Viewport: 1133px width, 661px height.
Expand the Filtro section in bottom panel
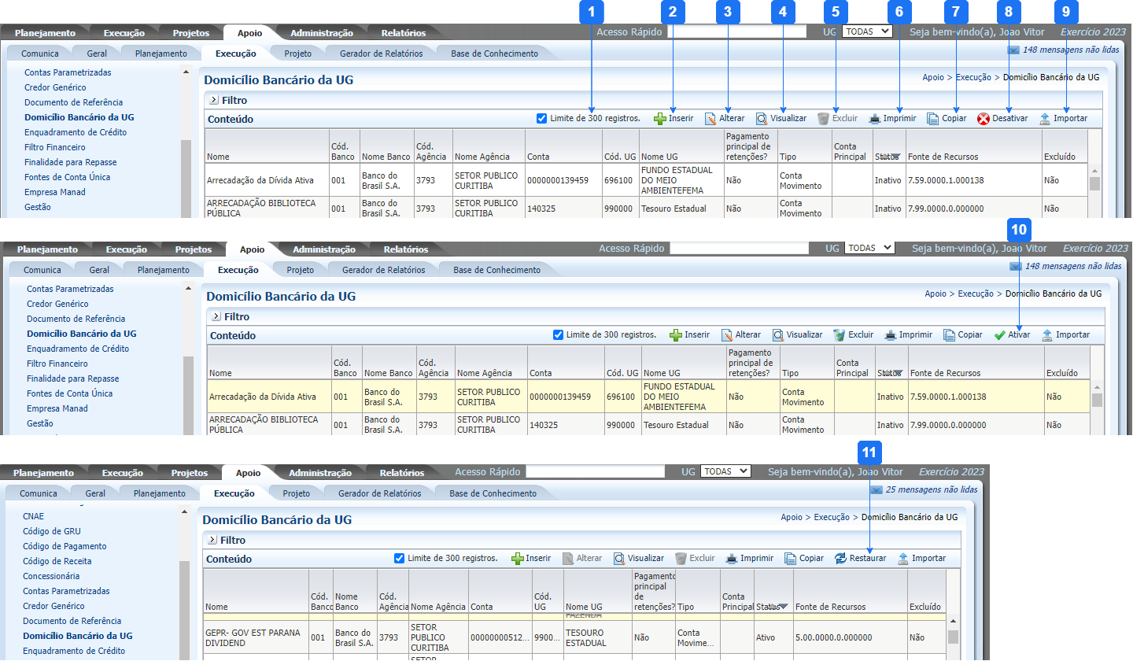212,541
